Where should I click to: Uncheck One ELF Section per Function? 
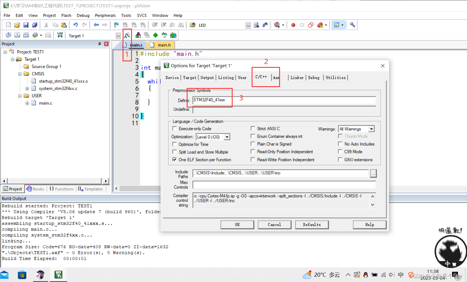pyautogui.click(x=175, y=160)
